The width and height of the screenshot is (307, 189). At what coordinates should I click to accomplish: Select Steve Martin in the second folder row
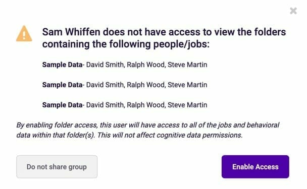[x=187, y=85]
